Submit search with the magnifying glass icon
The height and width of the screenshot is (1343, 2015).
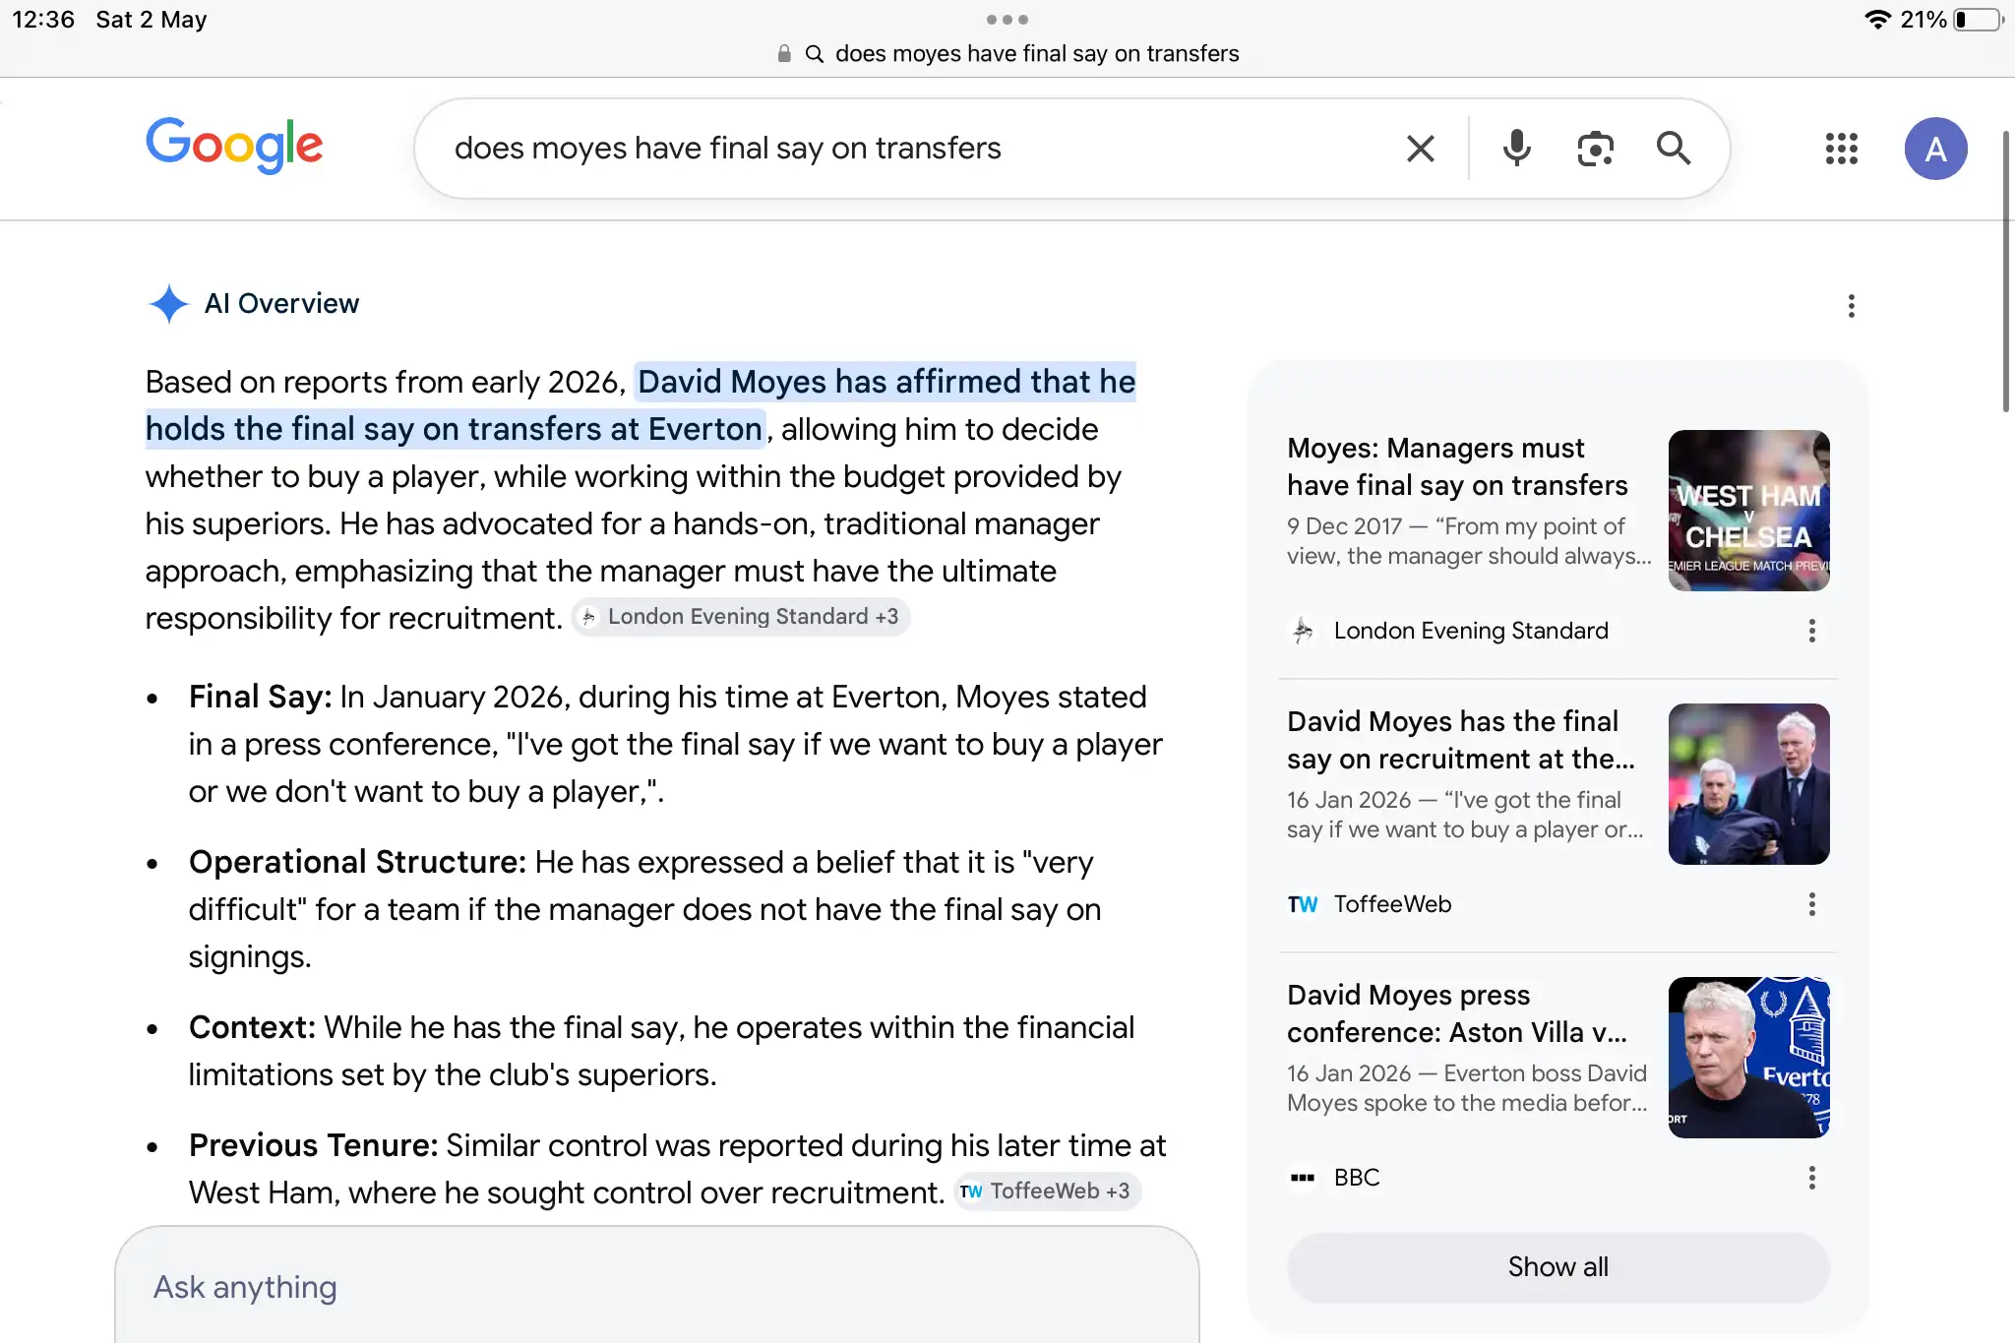tap(1673, 149)
